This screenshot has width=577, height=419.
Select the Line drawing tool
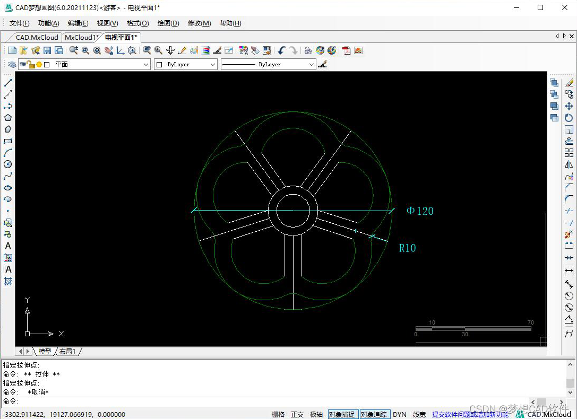8,83
